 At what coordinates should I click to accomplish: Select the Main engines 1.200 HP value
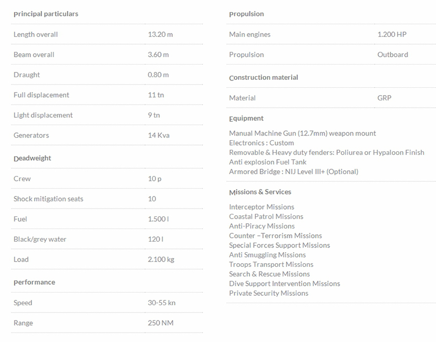(x=391, y=34)
